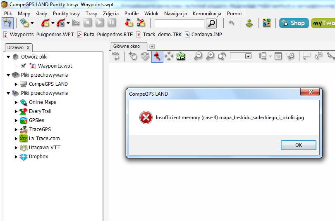Click the open route folder icon
Screen dimensions: 335x221
(141, 23)
